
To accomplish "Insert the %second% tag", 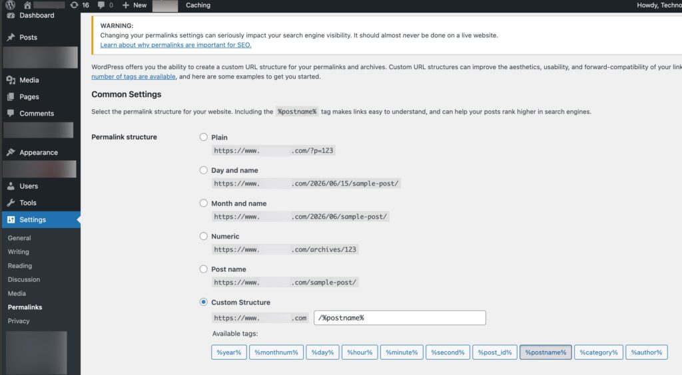I will (x=448, y=352).
